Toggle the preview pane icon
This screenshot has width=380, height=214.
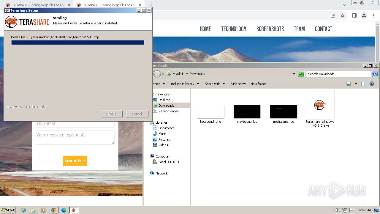point(364,84)
